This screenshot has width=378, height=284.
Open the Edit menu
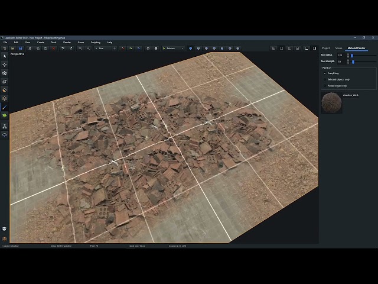pos(16,42)
